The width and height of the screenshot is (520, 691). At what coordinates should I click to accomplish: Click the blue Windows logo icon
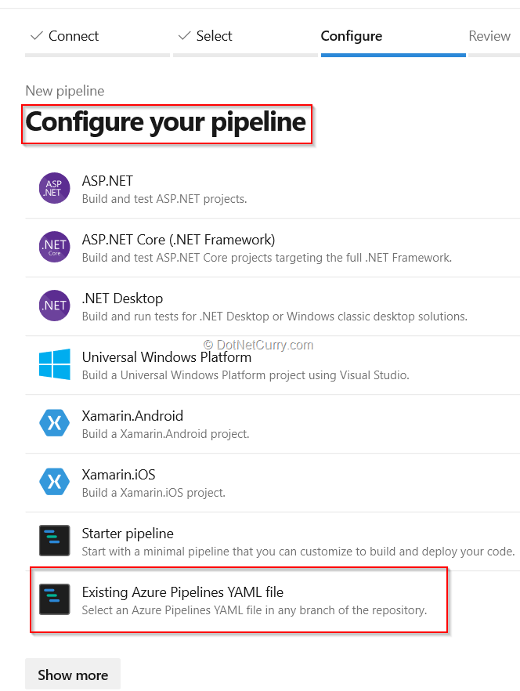click(x=55, y=365)
